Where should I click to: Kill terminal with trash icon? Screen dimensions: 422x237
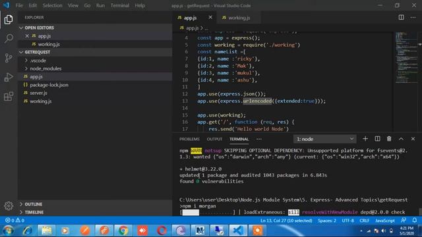(x=389, y=139)
